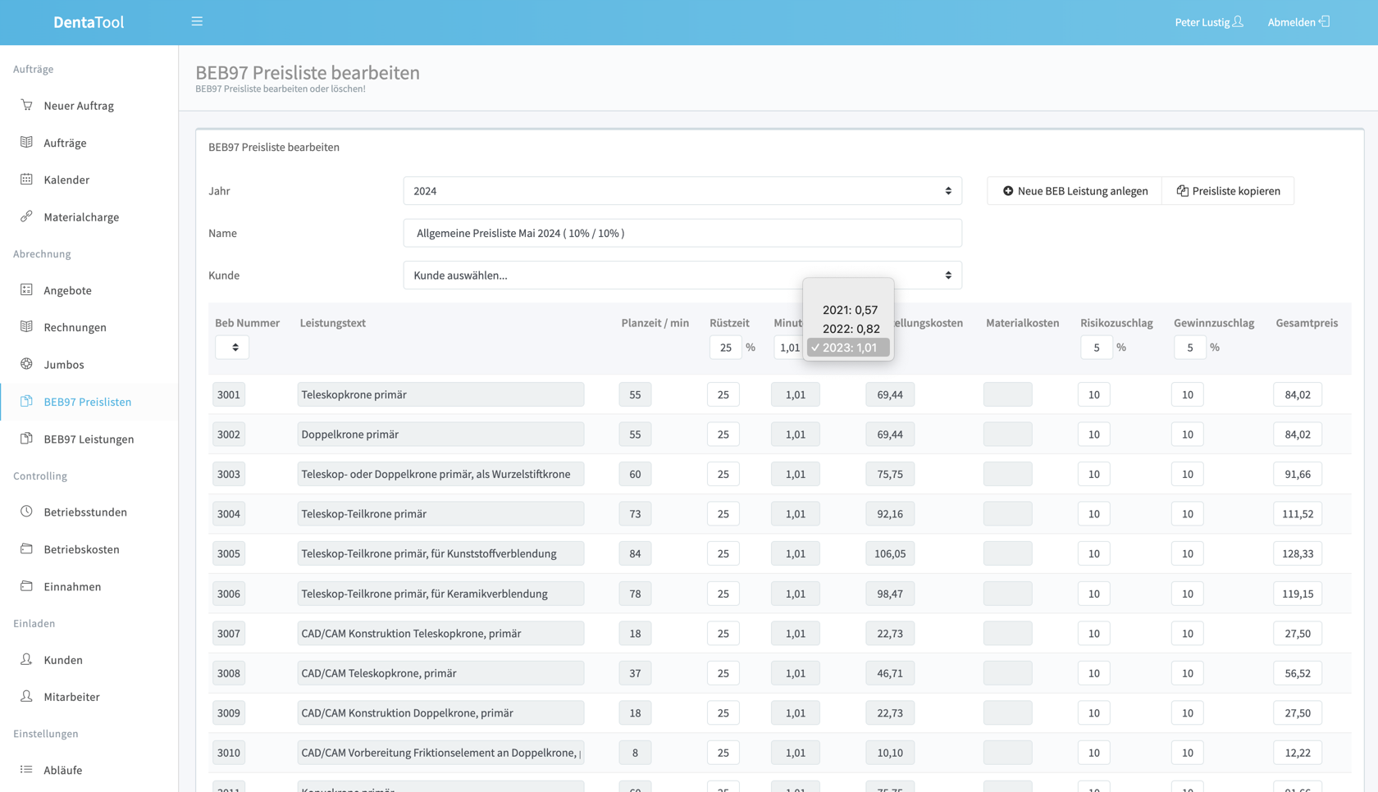Open the Beb Nummer sort dropdown
Viewport: 1378px width, 792px height.
[232, 348]
